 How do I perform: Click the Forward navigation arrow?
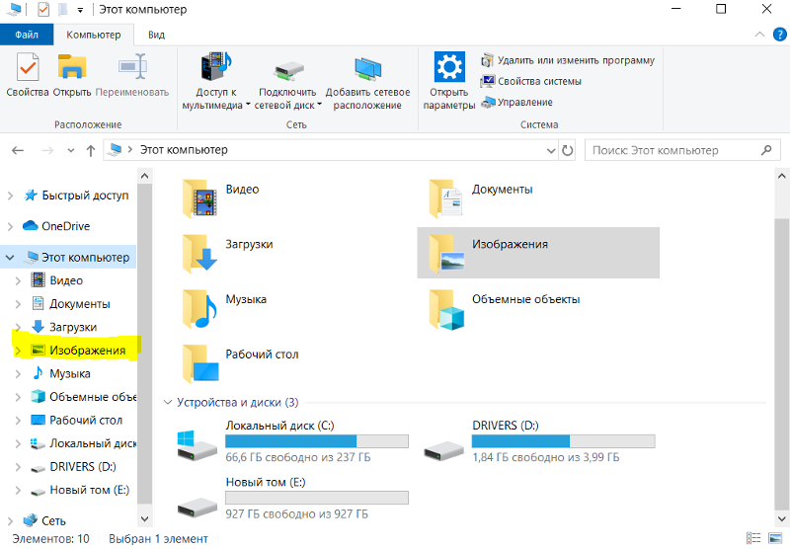[46, 150]
